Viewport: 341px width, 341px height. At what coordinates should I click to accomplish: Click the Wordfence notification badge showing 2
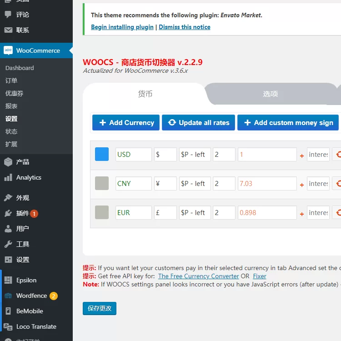54,296
